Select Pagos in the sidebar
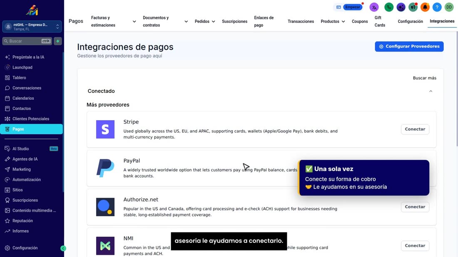Screen dimensions: 458x257 point(32,129)
